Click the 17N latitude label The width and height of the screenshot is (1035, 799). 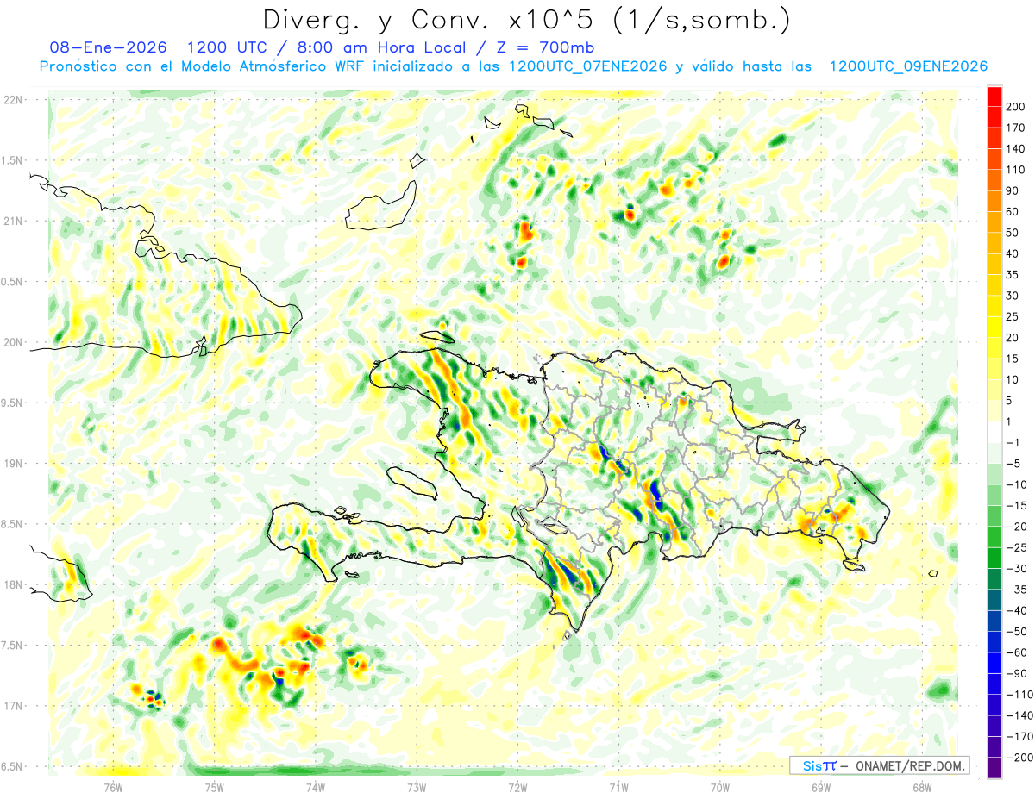pyautogui.click(x=12, y=706)
